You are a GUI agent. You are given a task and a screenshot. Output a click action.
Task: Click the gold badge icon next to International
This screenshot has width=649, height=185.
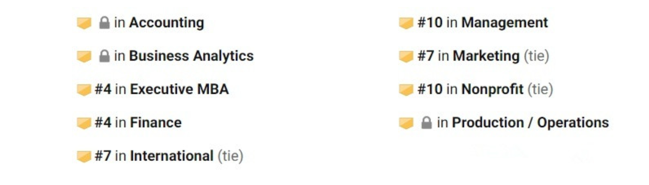coord(84,156)
